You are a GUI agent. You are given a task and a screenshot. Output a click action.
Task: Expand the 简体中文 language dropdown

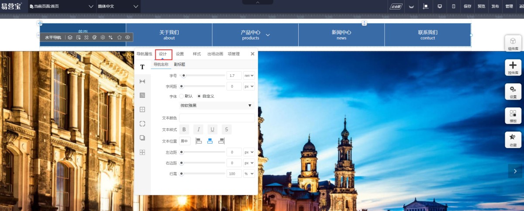[x=118, y=7]
